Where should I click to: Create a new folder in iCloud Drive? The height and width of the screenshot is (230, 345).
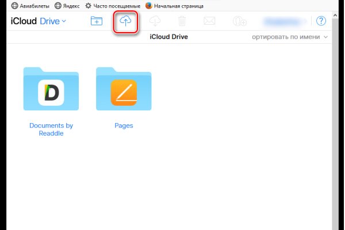(97, 21)
